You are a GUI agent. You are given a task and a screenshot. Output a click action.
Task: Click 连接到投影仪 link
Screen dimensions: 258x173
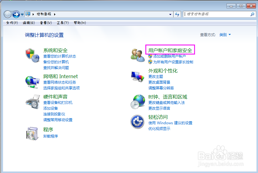point(54,114)
